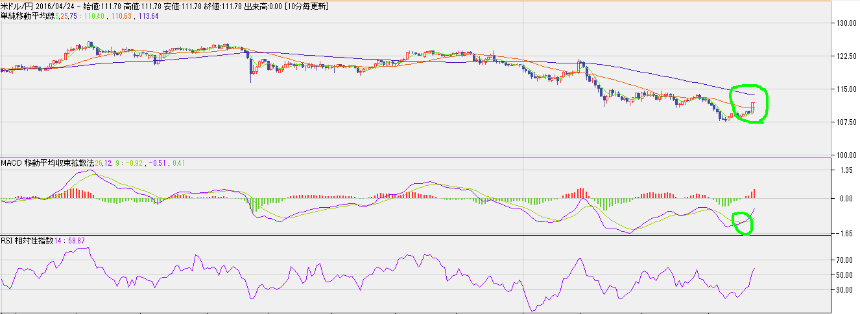Click the 出来高:0.00 volume text
This screenshot has height=314, width=860.
[x=263, y=6]
